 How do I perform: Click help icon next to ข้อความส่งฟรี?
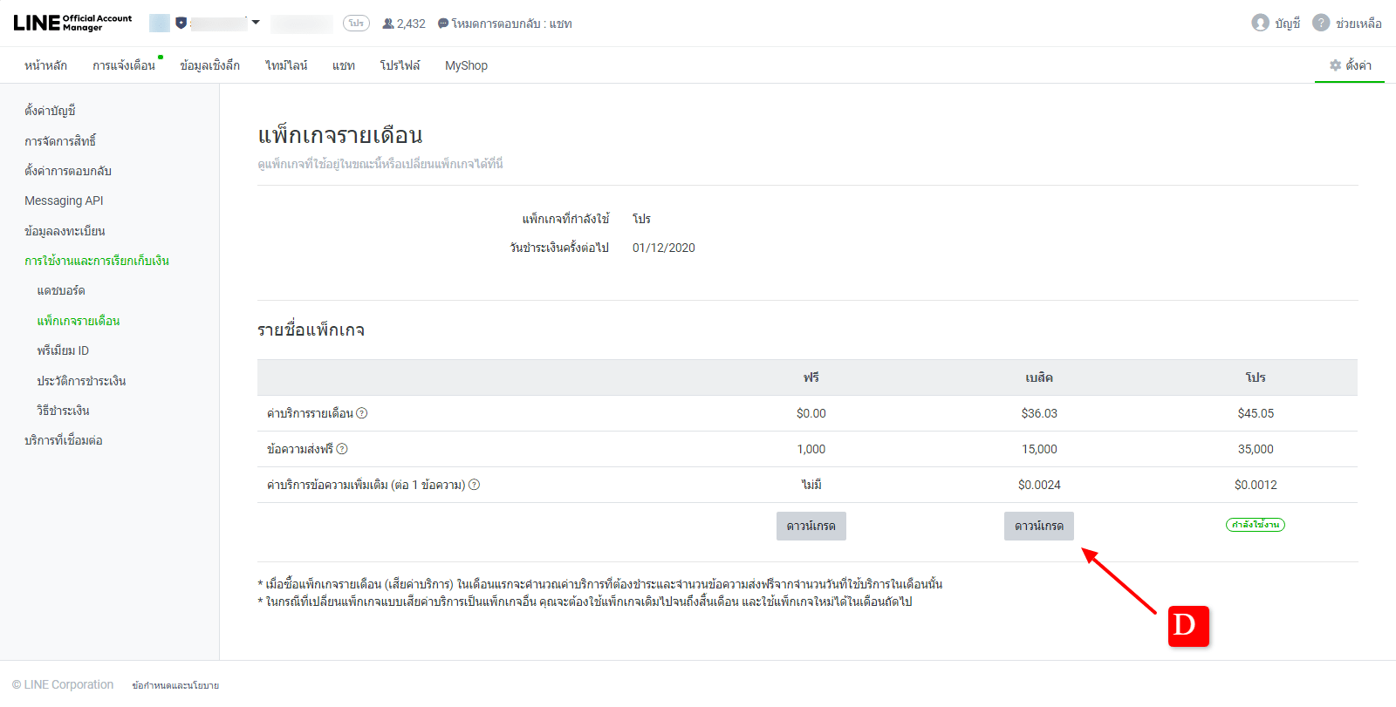click(x=342, y=449)
